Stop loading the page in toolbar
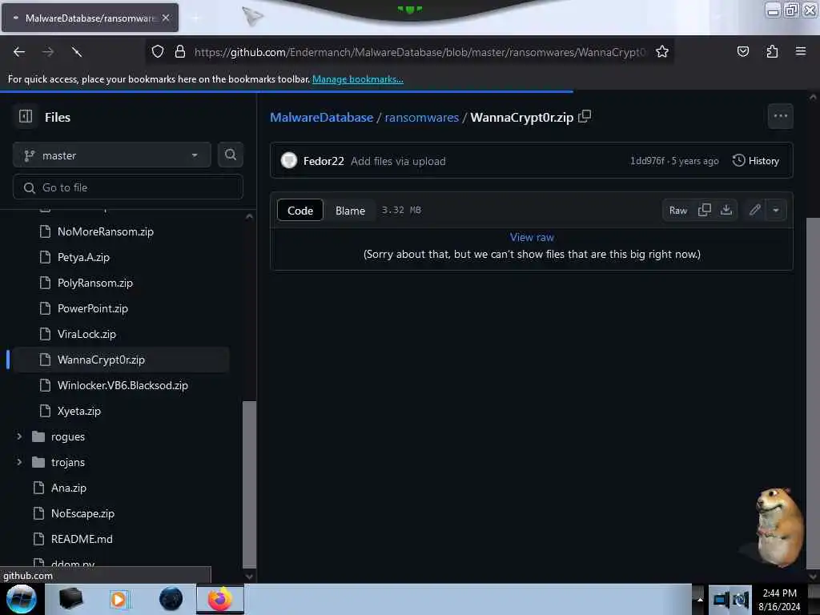 tap(77, 52)
